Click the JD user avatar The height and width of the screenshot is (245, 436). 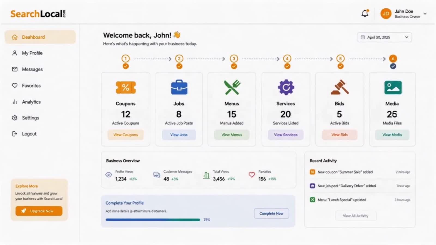(x=386, y=13)
